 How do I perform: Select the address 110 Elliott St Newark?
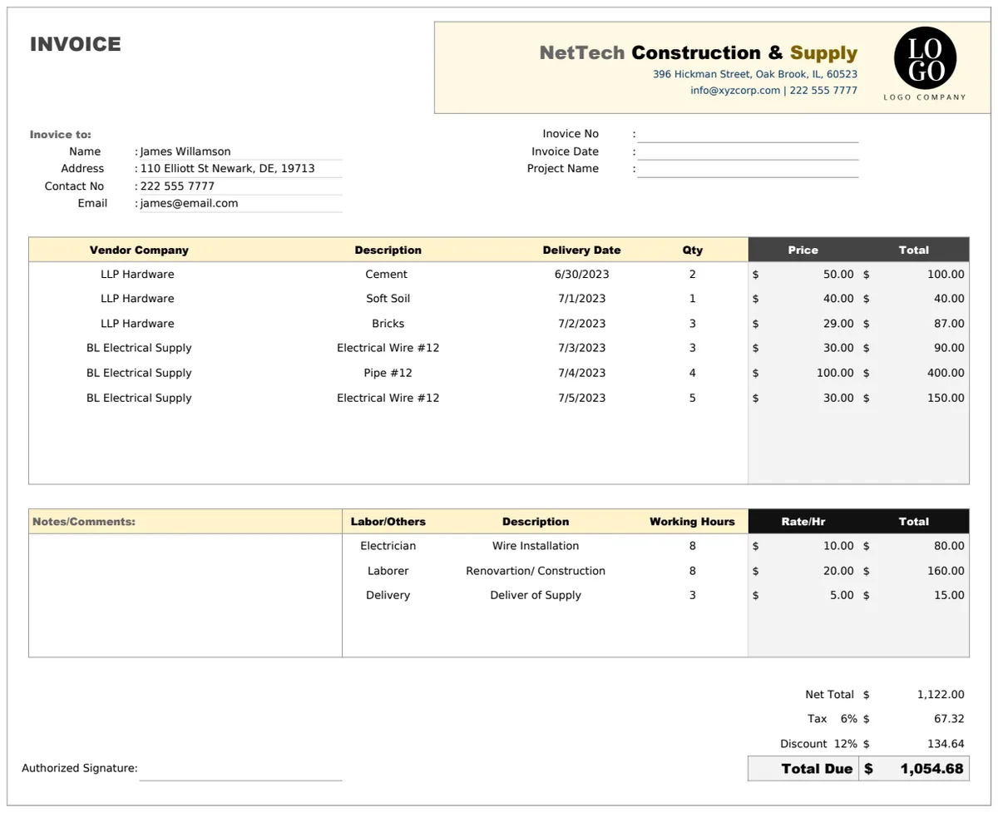[x=228, y=168]
